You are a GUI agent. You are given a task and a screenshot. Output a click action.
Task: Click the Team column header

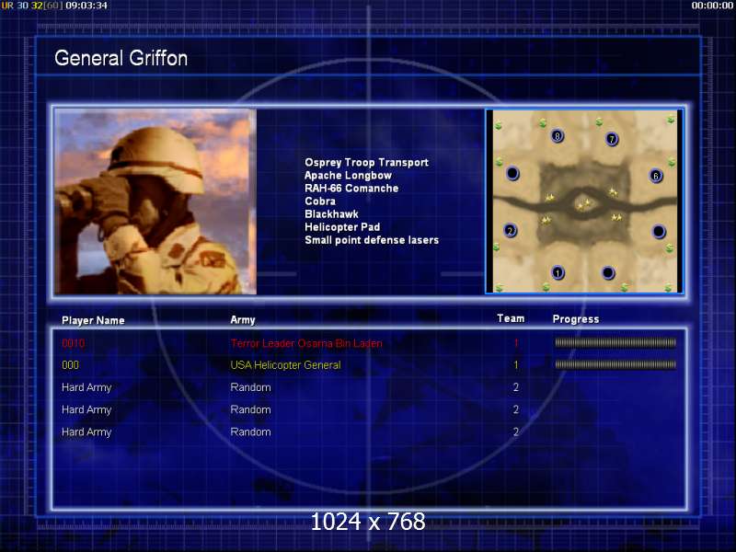click(511, 318)
